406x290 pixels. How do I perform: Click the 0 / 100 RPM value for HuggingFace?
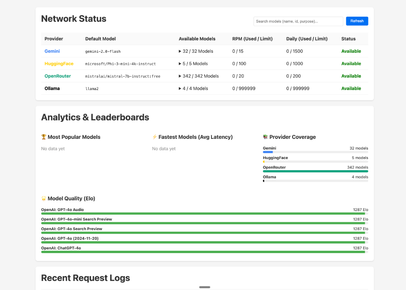coord(239,64)
